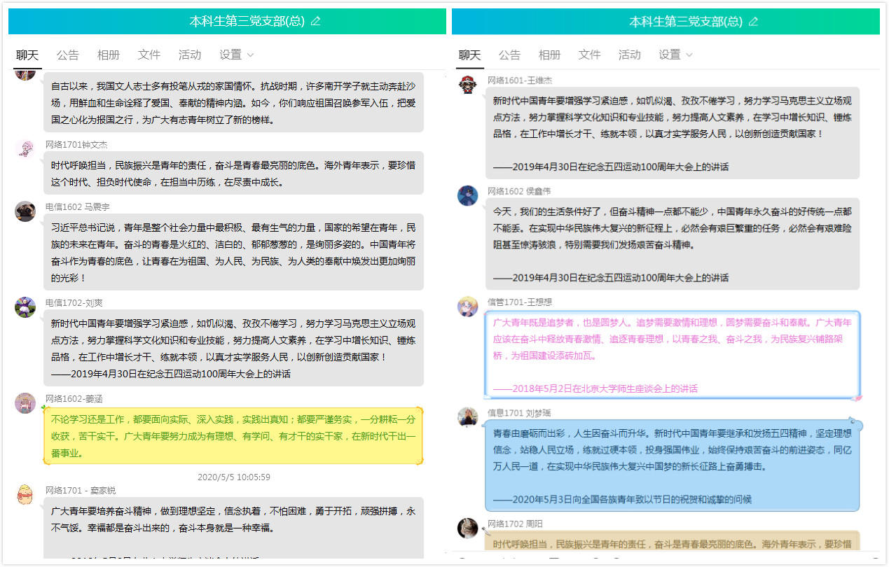Click the blue message bubble from 刘梦瑶
Image resolution: width=889 pixels, height=567 pixels.
point(673,465)
